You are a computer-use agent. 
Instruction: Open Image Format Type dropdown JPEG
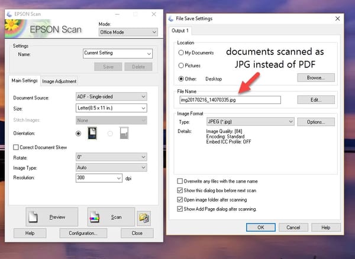pos(250,121)
